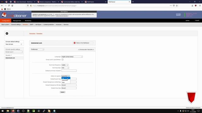Open the downloads arrow in browser toolbar

point(192,6)
